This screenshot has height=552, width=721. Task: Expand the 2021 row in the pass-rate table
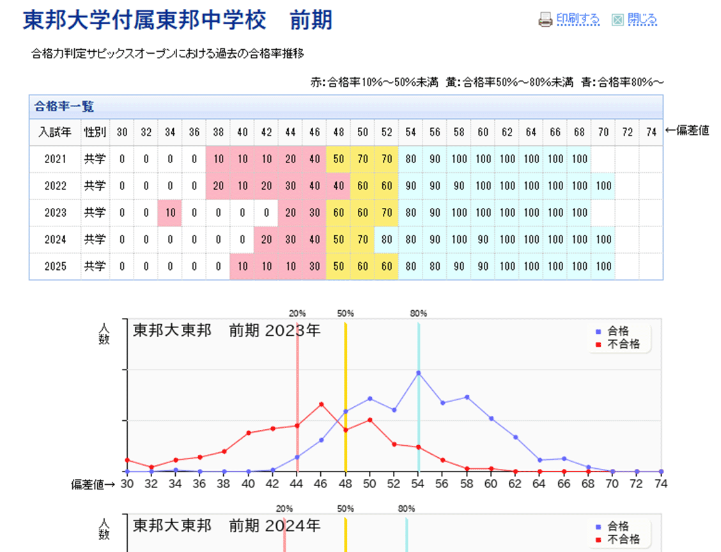(56, 159)
